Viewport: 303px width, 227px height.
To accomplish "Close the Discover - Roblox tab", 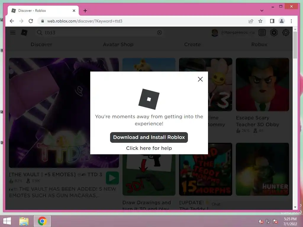I will click(x=74, y=11).
